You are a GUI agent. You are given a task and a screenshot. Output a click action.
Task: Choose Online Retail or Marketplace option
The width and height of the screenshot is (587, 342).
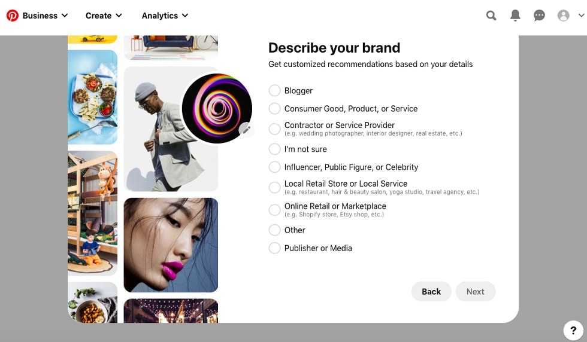coord(274,210)
